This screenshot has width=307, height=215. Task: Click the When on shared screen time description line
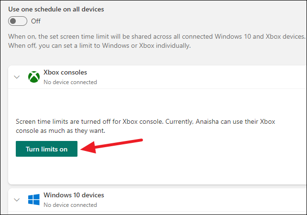coord(157,37)
